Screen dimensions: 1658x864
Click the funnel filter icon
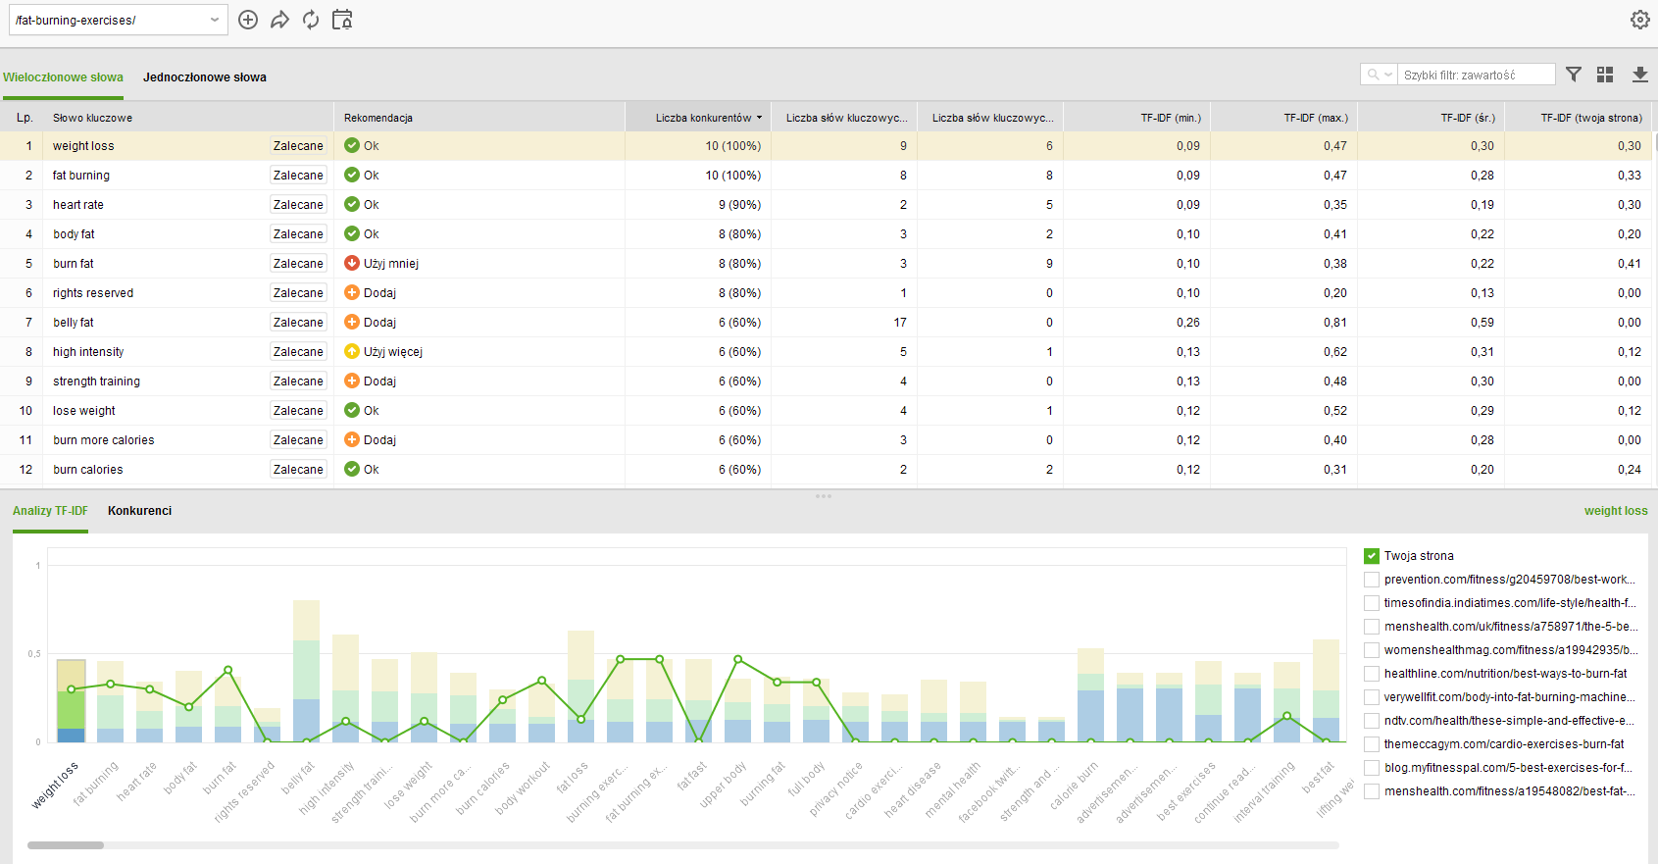point(1574,75)
